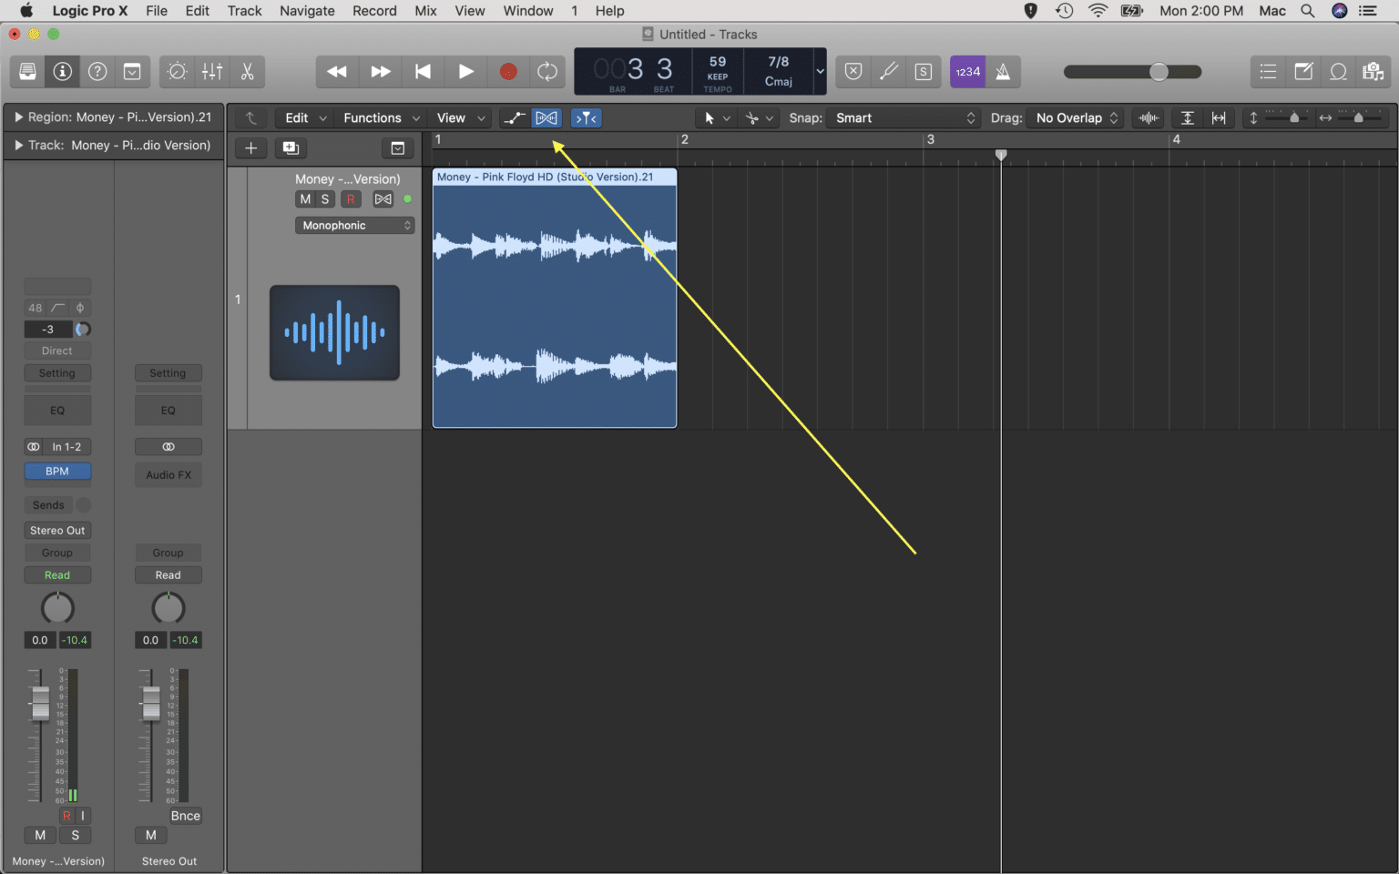Enable the metronome click
This screenshot has height=874, width=1399.
(x=1003, y=71)
